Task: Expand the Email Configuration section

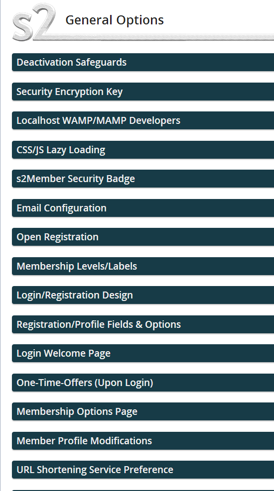Action: tap(143, 208)
